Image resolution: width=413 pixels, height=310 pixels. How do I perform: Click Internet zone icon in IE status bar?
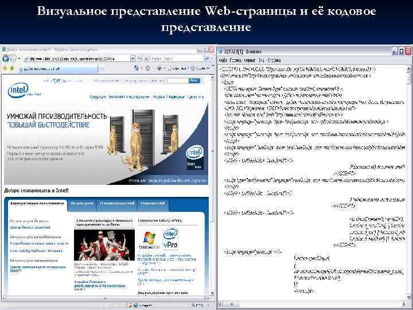coord(135,305)
